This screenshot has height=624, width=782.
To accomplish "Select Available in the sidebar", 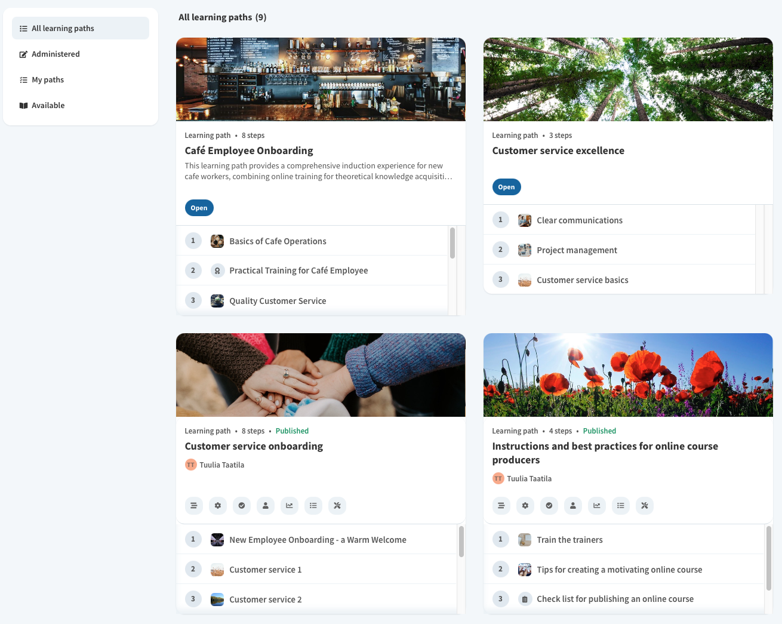I will [x=48, y=105].
